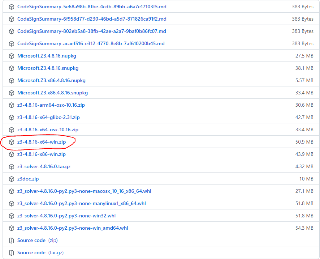Click the 54.3 MB size of win_amd64 wheel
The width and height of the screenshot is (320, 259).
coord(304,228)
